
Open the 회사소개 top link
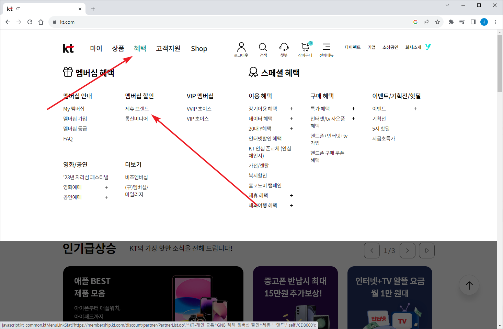(413, 47)
